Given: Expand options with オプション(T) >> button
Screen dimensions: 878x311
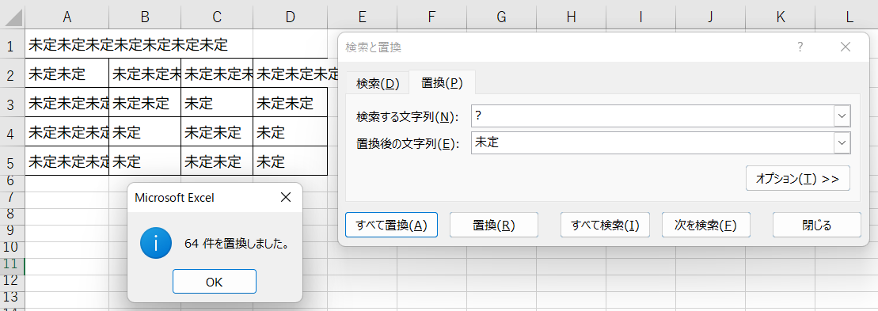Looking at the screenshot, I should (798, 178).
